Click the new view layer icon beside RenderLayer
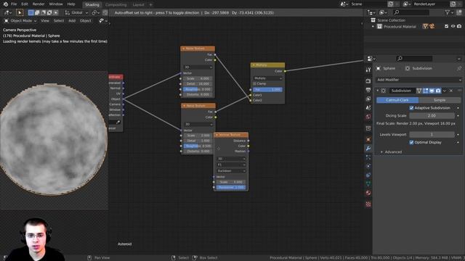This screenshot has width=465, height=261. (x=453, y=4)
